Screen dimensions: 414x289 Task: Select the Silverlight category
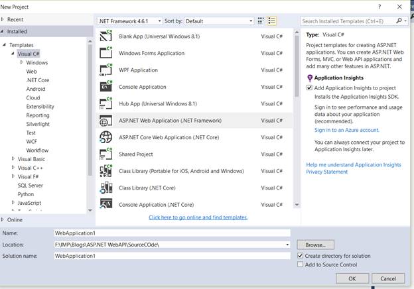click(38, 124)
